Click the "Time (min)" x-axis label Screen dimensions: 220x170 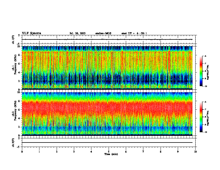tap(111, 154)
